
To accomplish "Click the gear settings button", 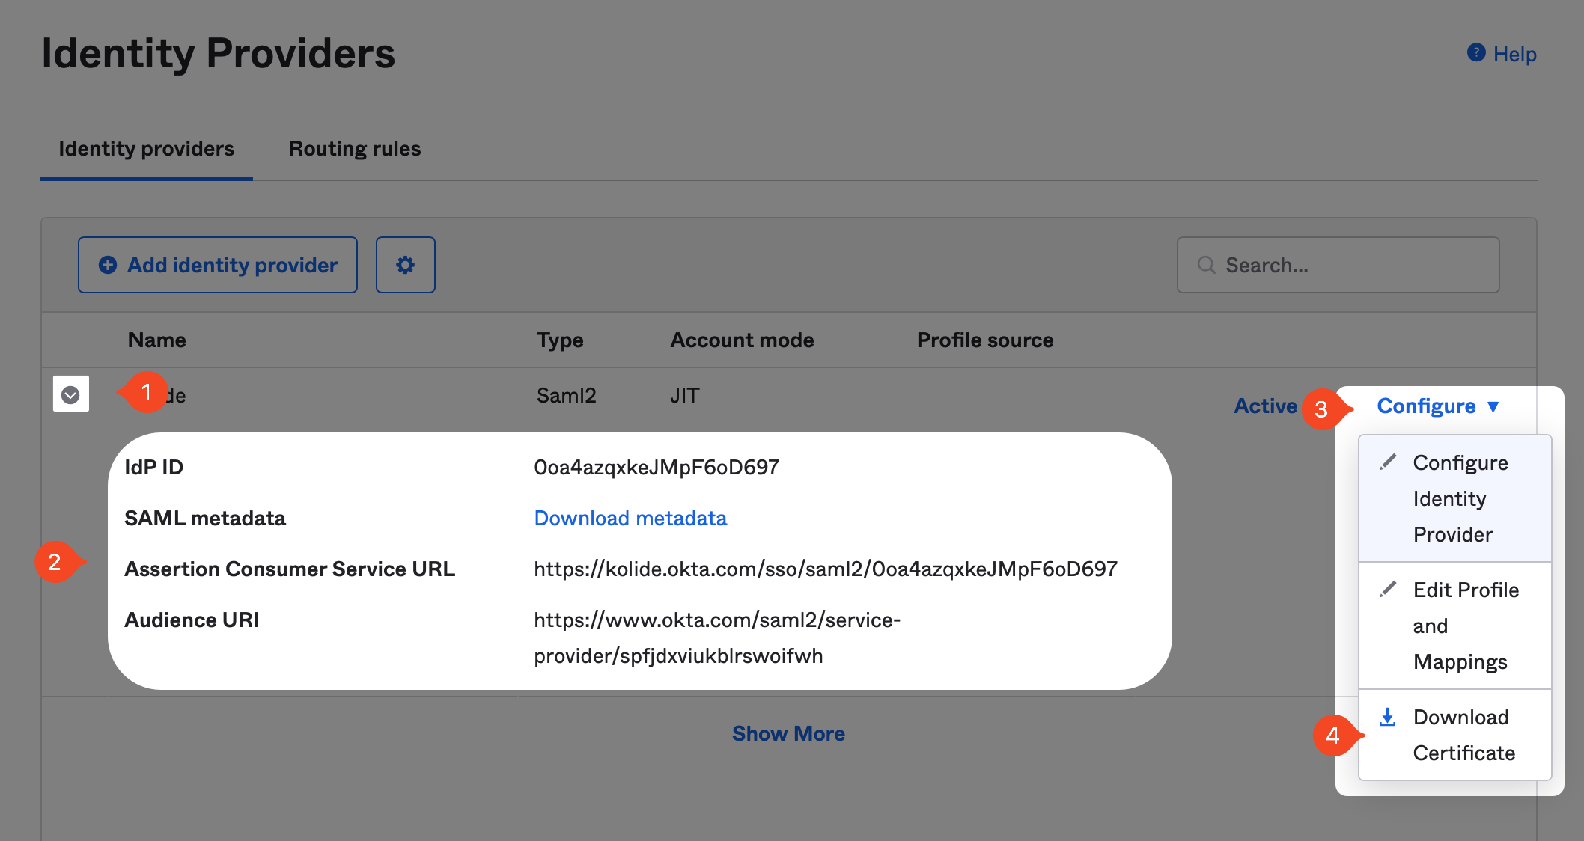I will coord(405,265).
